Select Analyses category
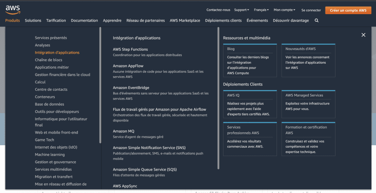Image resolution: width=376 pixels, height=193 pixels. pyautogui.click(x=43, y=45)
